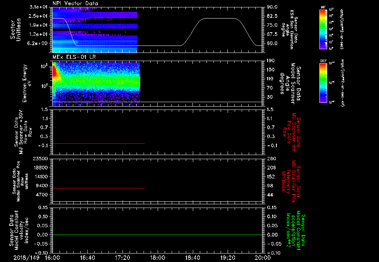Image resolution: width=379 pixels, height=262 pixels.
Task: Click the red hot spot in electron spectrogram
Action: point(54,70)
